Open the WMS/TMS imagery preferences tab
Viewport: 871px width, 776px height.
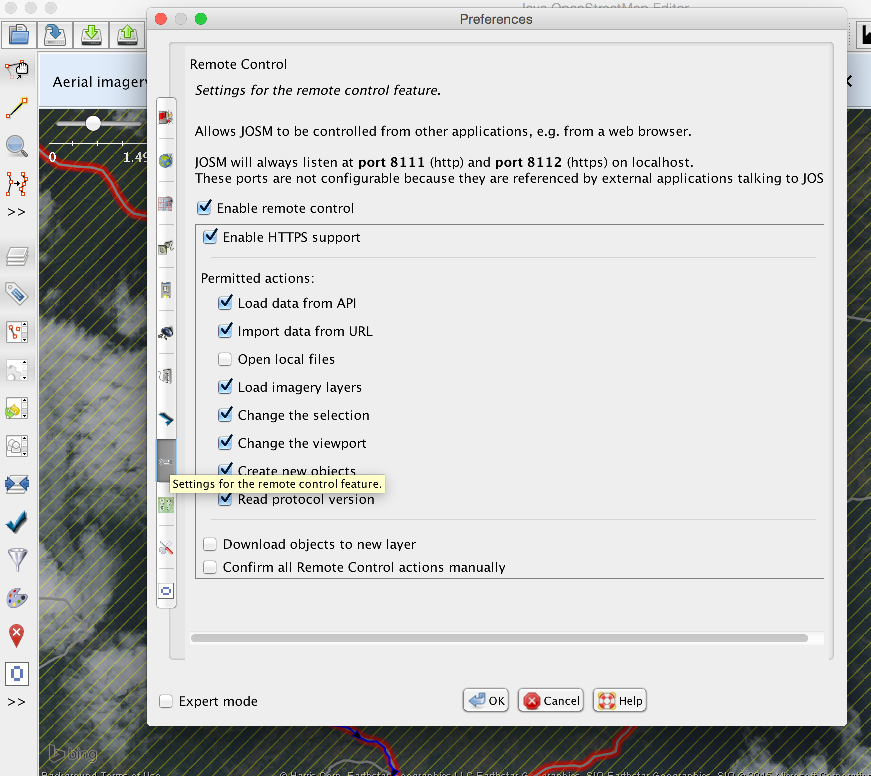166,505
